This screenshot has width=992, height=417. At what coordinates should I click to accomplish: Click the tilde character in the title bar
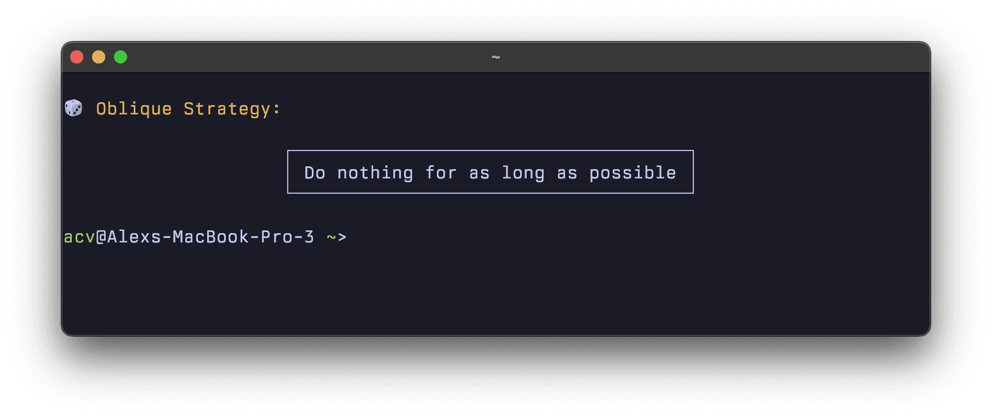tap(497, 57)
